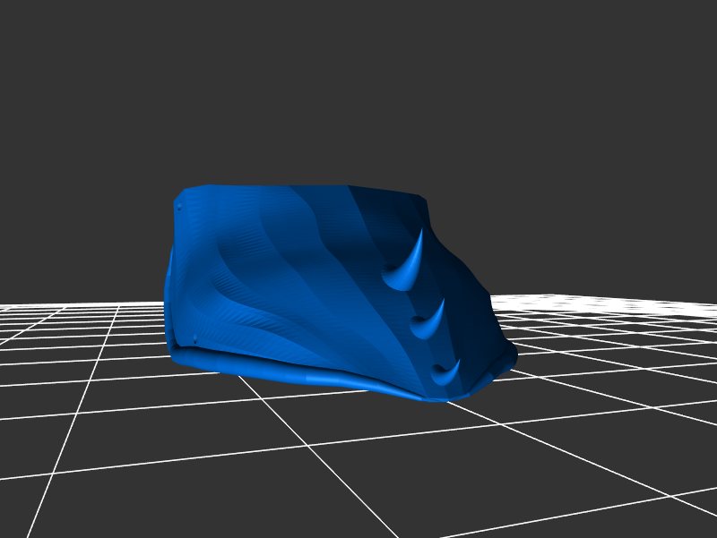Select the small hole at model's upper-left corner
717x538 pixels.
pyautogui.click(x=179, y=208)
